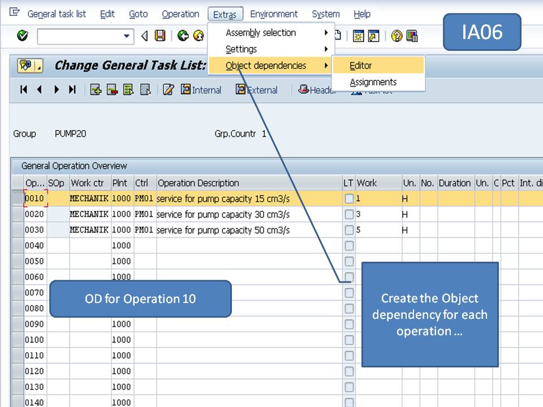The height and width of the screenshot is (407, 543).
Task: Toggle LT checkbox for operation 0030
Action: tap(349, 230)
